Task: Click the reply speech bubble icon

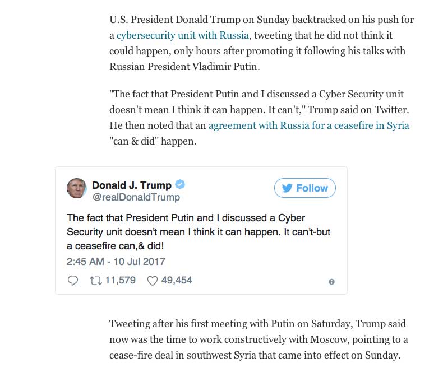Action: (73, 281)
